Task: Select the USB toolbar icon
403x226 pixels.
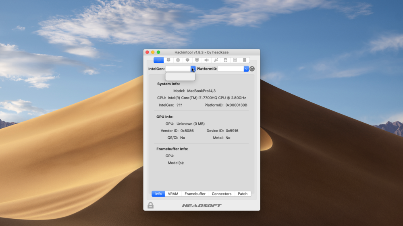Action: (216, 60)
